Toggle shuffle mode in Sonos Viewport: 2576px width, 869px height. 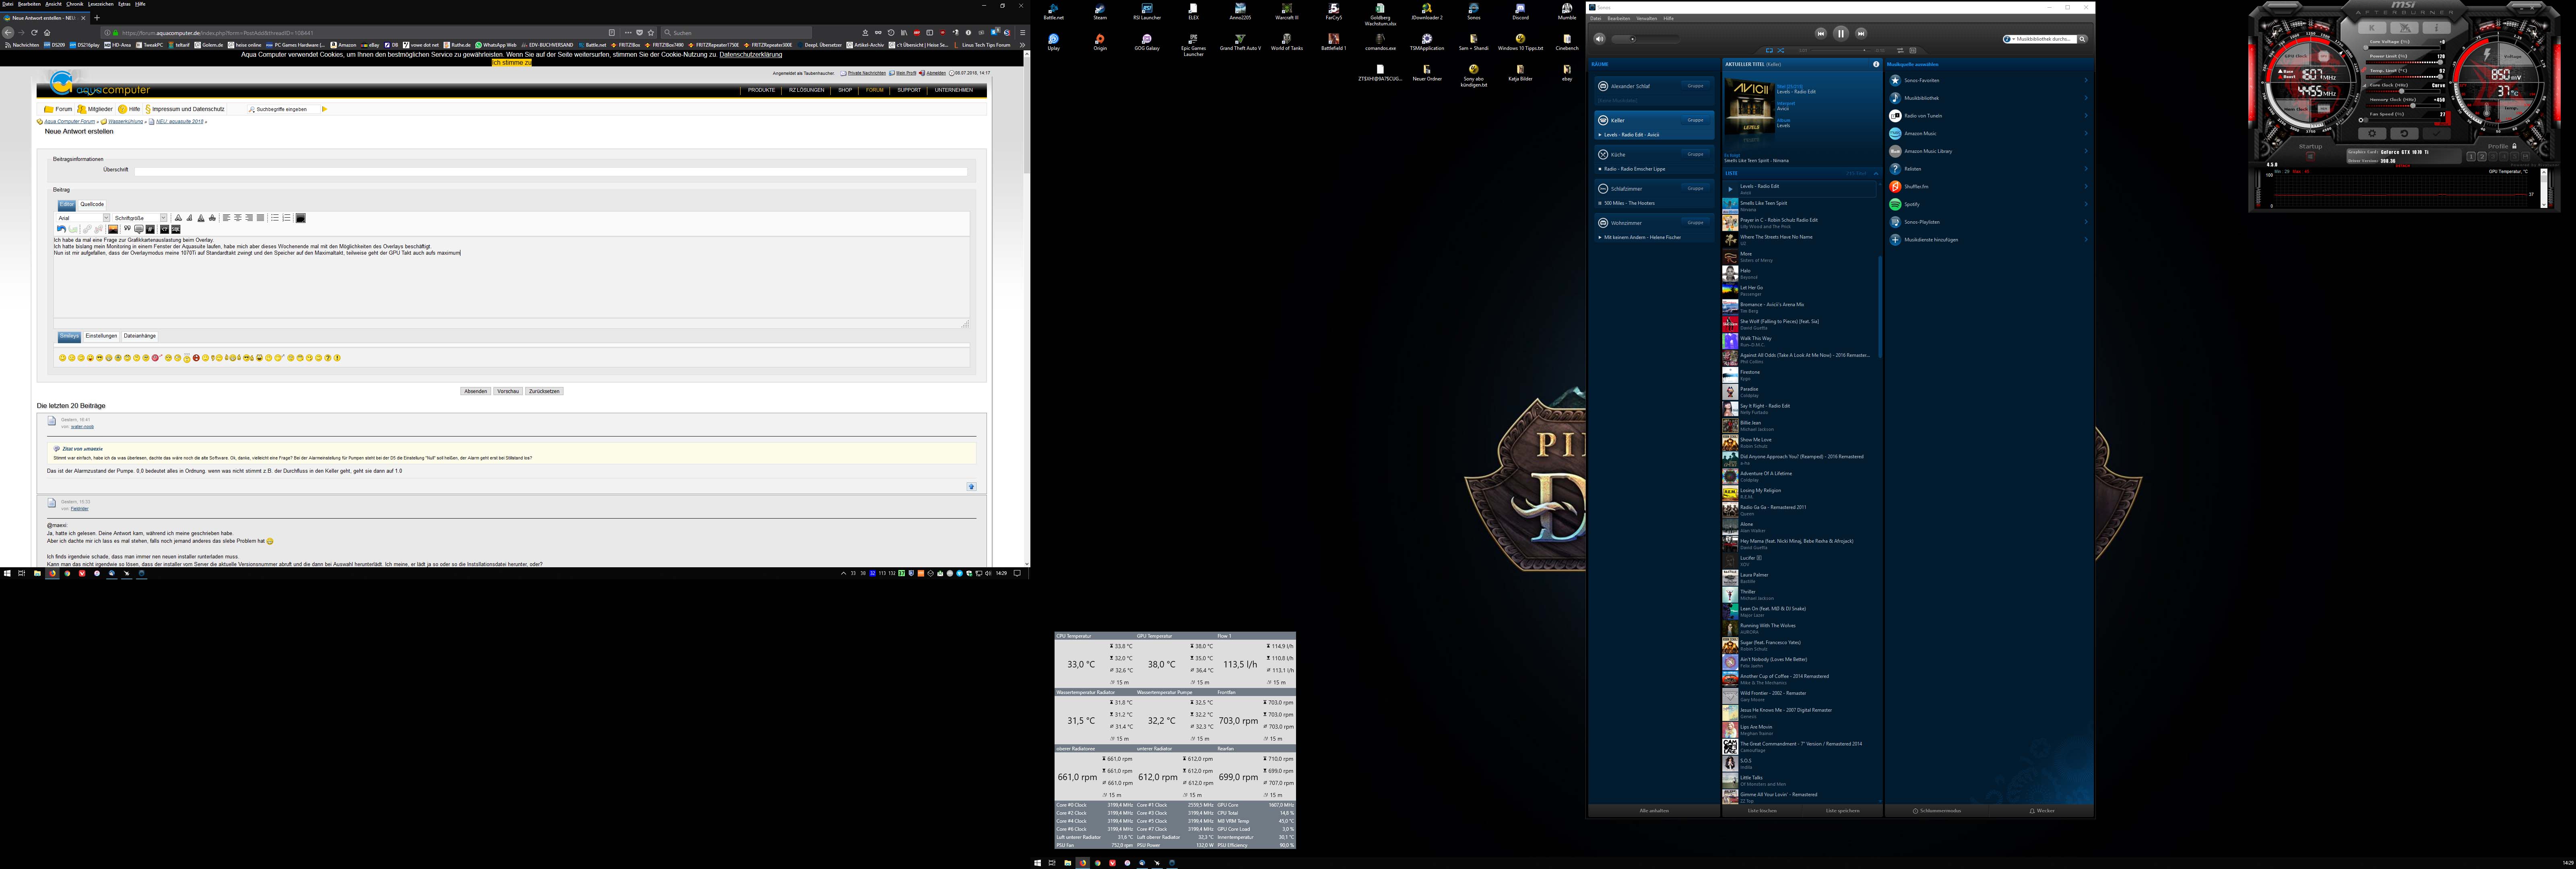[1781, 50]
